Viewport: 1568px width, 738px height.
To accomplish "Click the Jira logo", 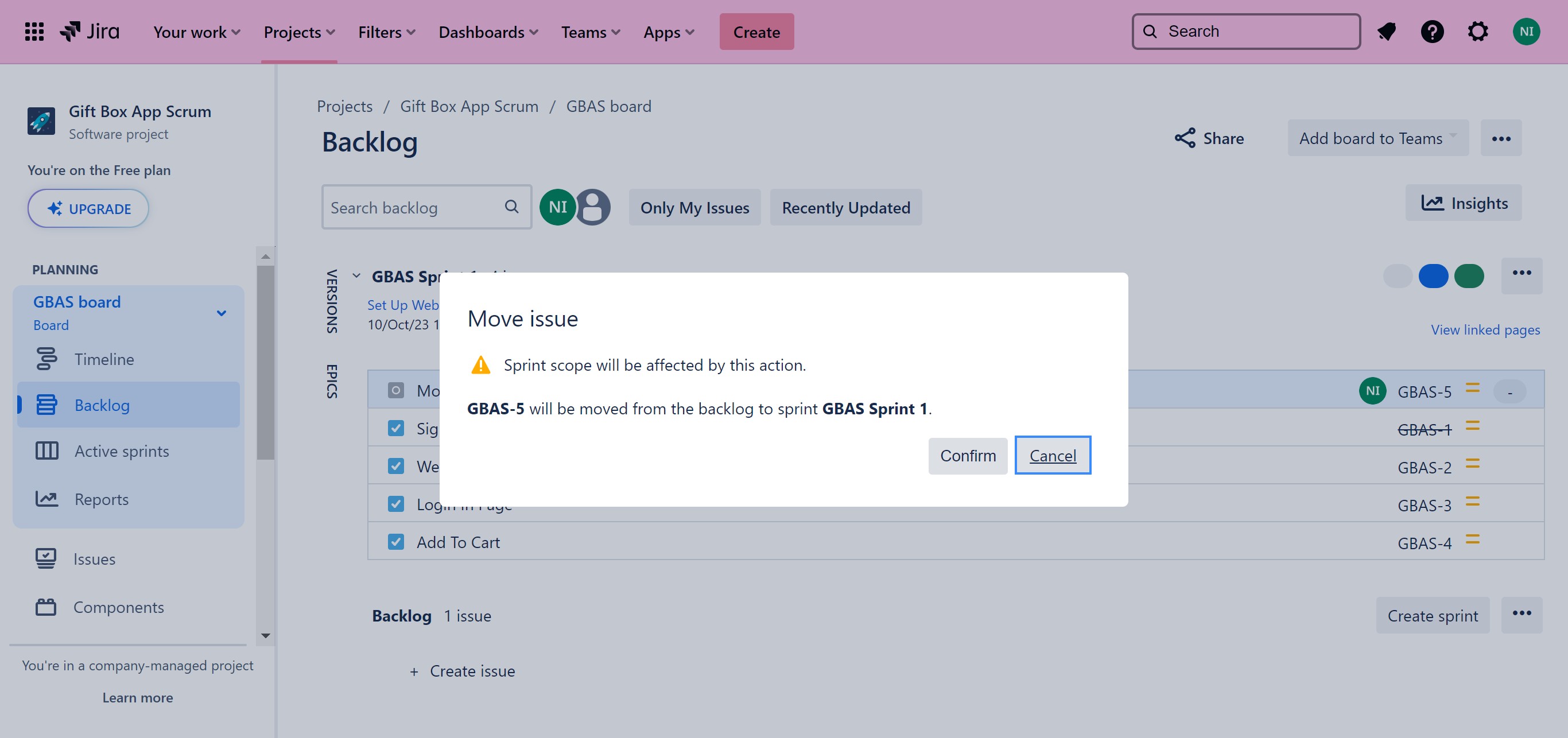I will (x=90, y=32).
